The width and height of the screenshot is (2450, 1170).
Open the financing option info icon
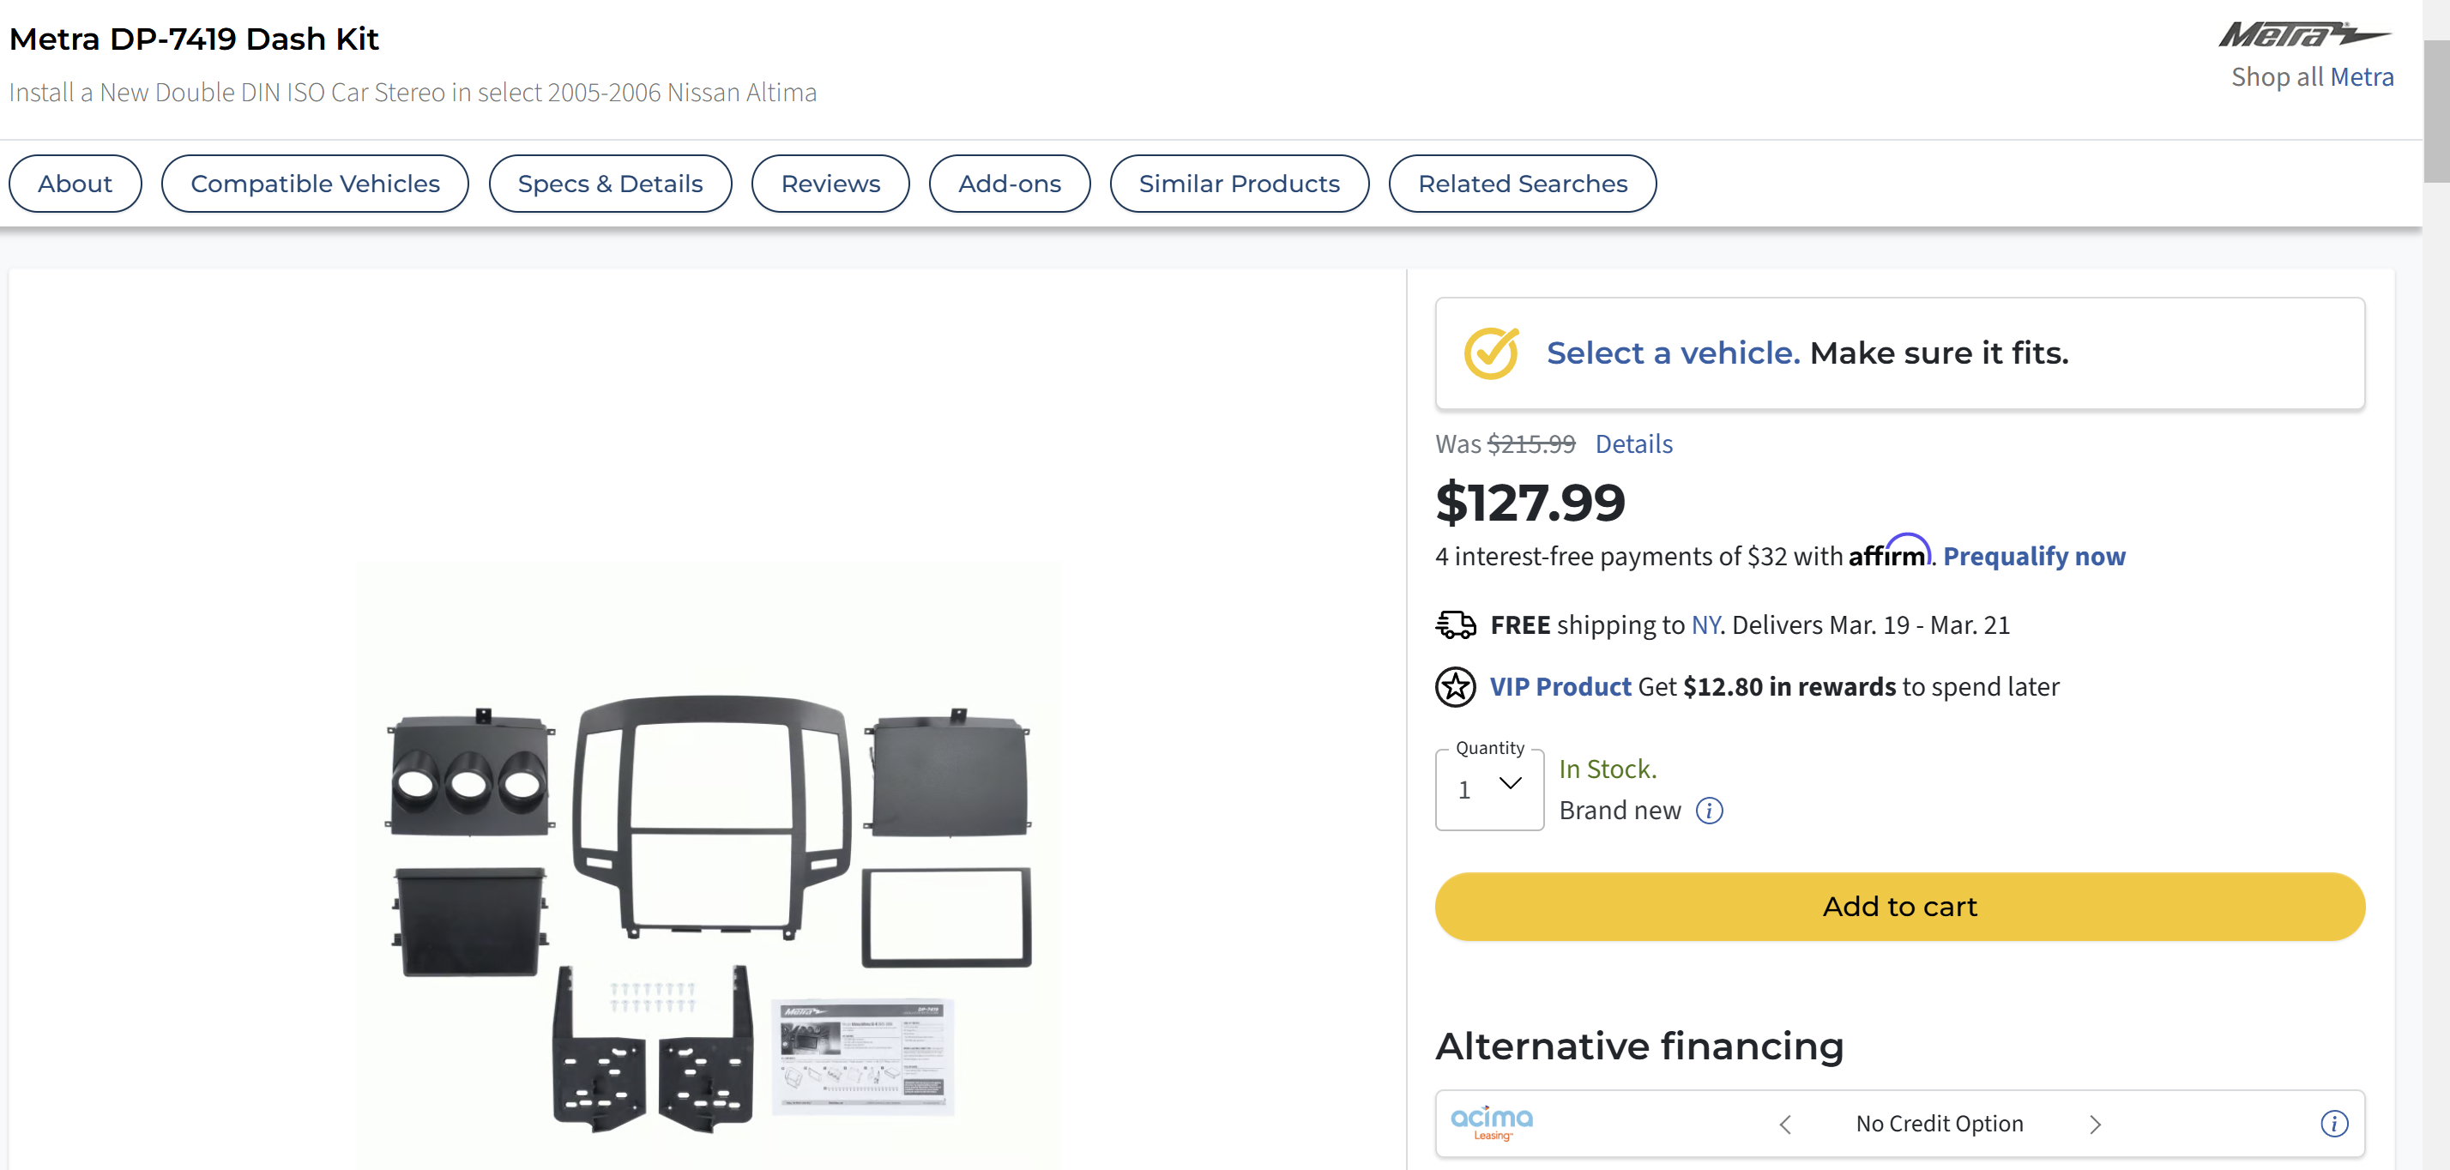click(x=2333, y=1124)
